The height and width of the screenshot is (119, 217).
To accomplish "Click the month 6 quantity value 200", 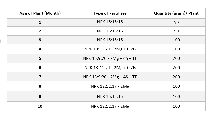I will 176,68.
